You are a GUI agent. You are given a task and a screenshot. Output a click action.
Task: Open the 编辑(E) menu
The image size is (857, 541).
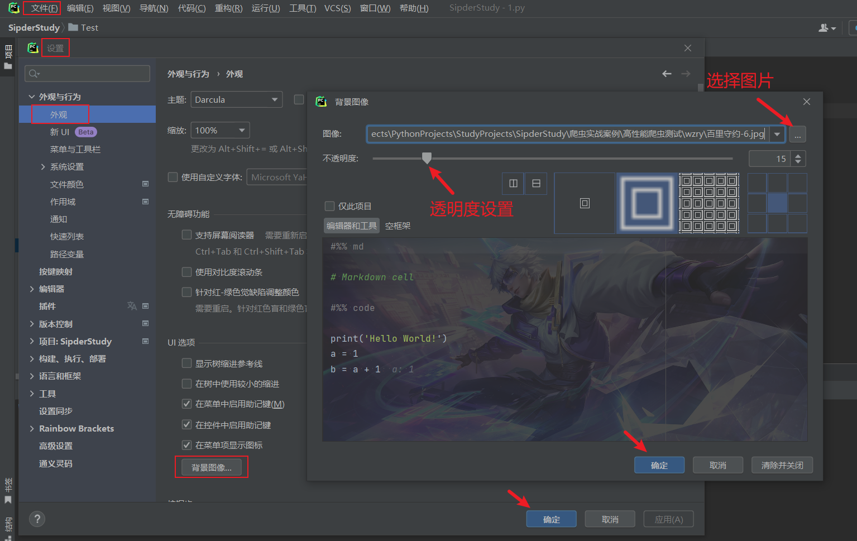80,8
